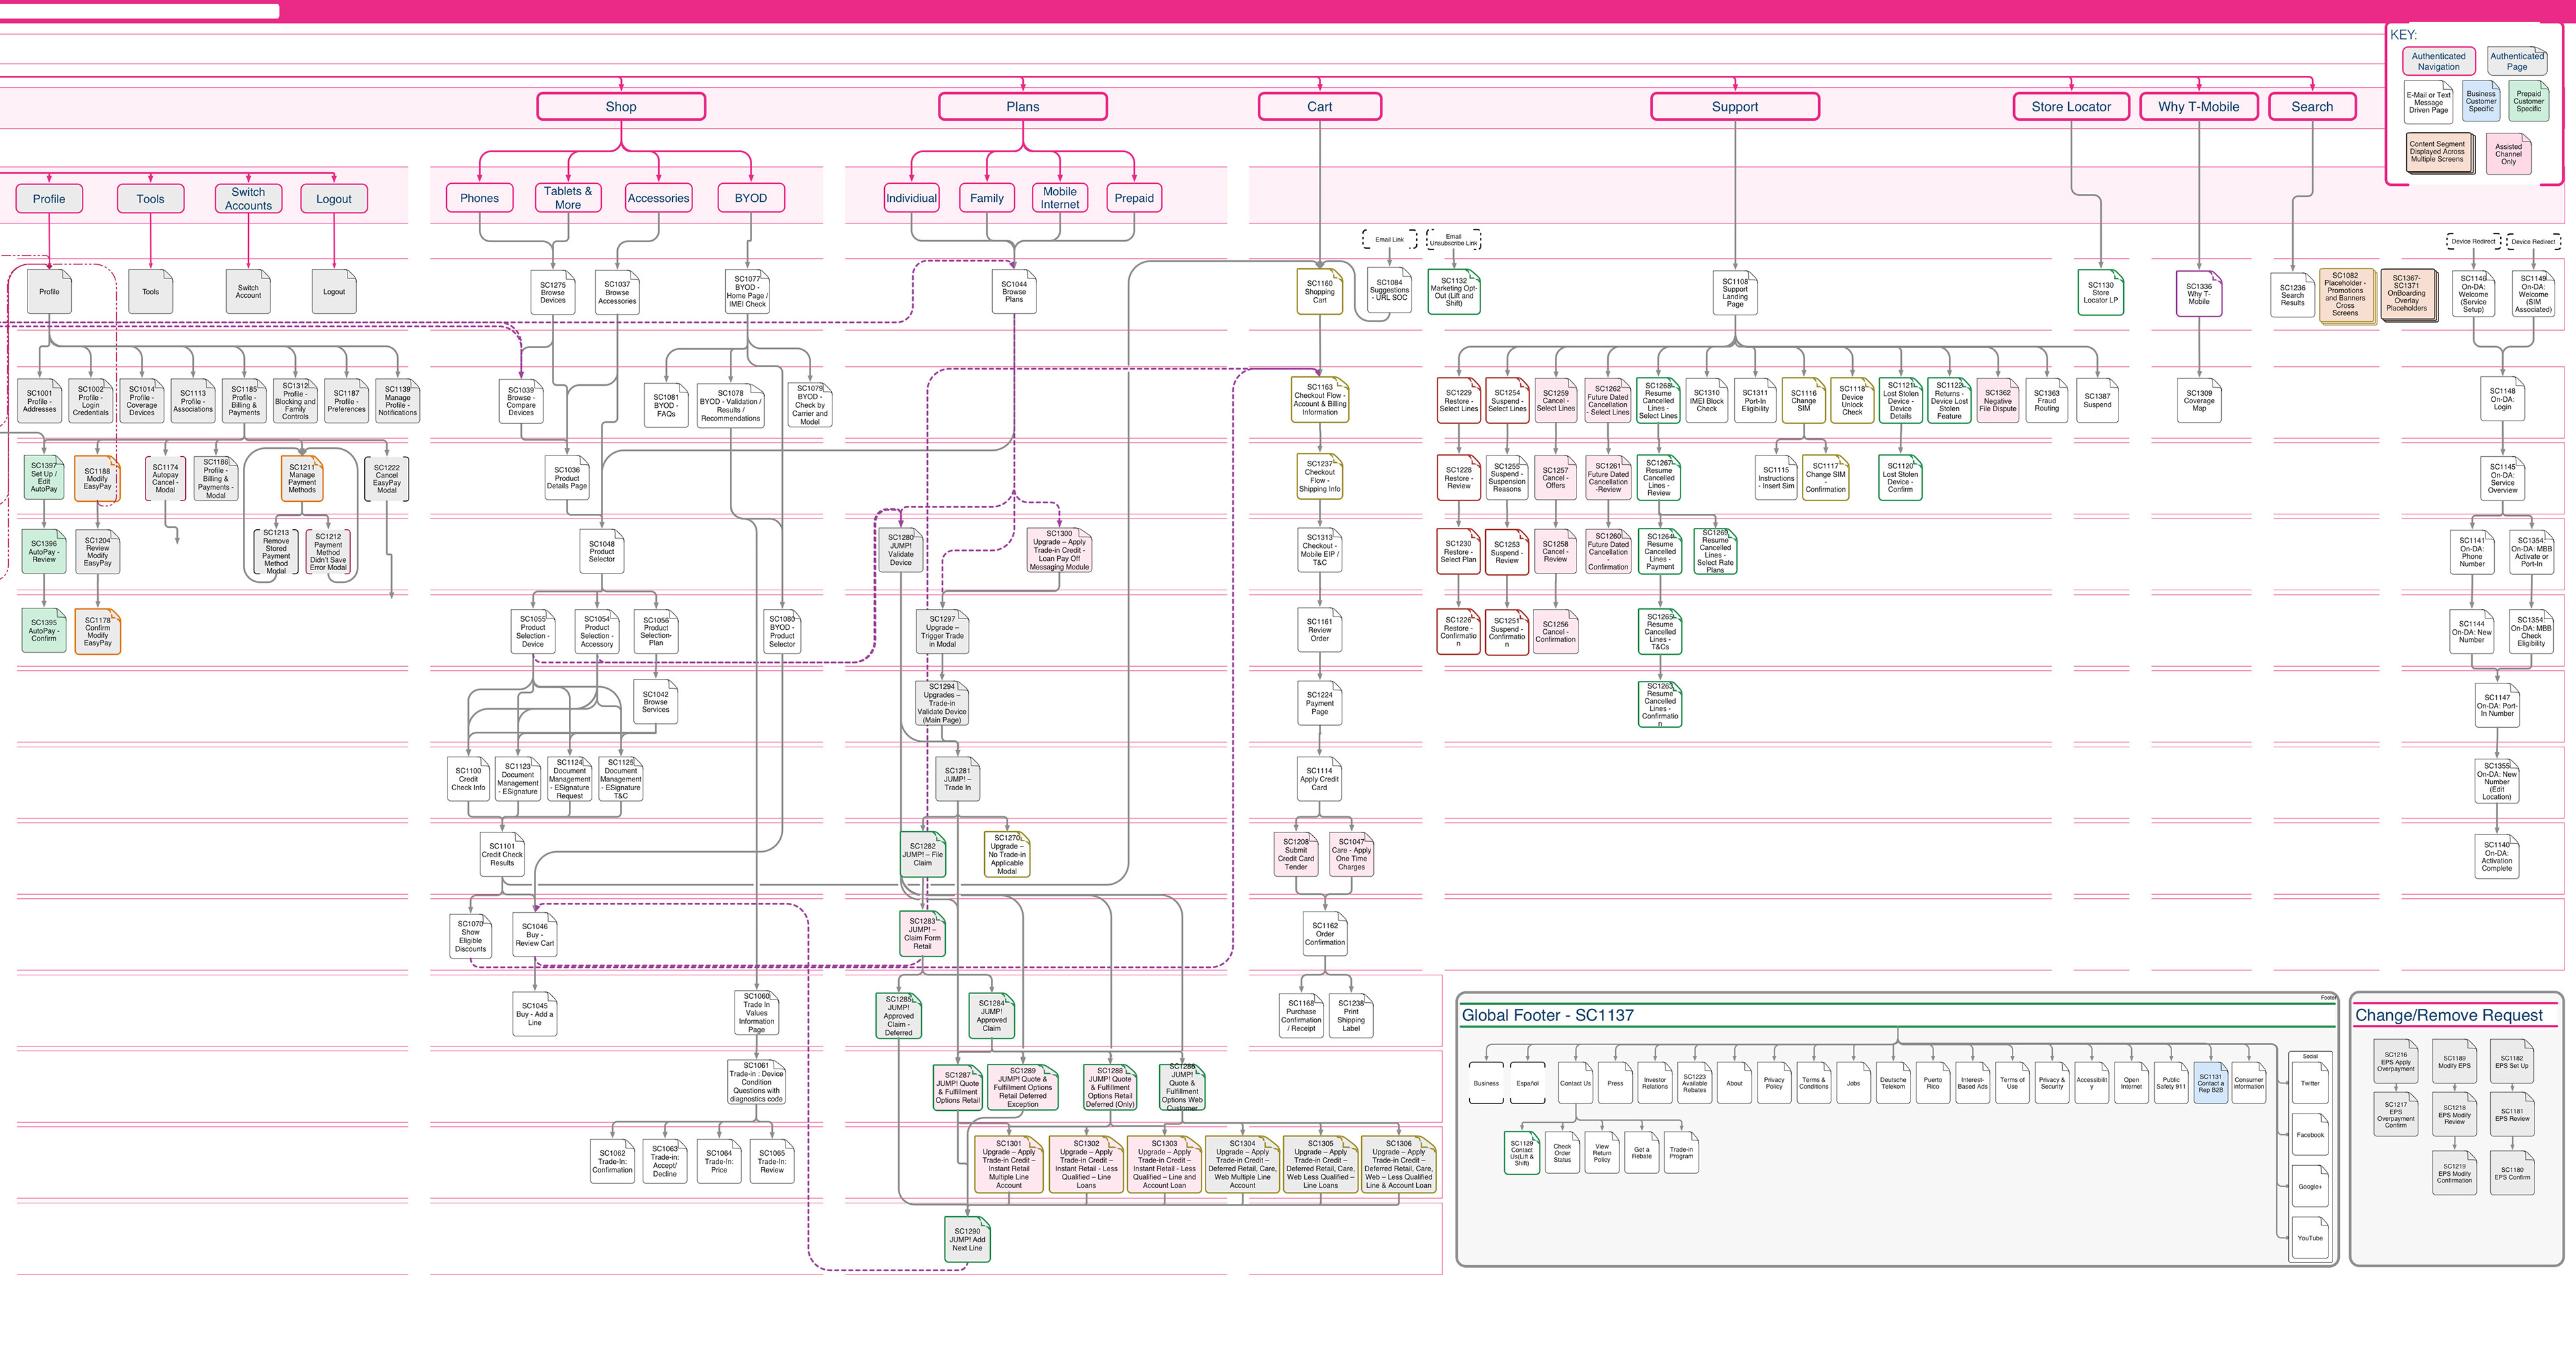Select the Investor Relations footer node
Viewport: 2576px width, 1355px height.
(1655, 1083)
